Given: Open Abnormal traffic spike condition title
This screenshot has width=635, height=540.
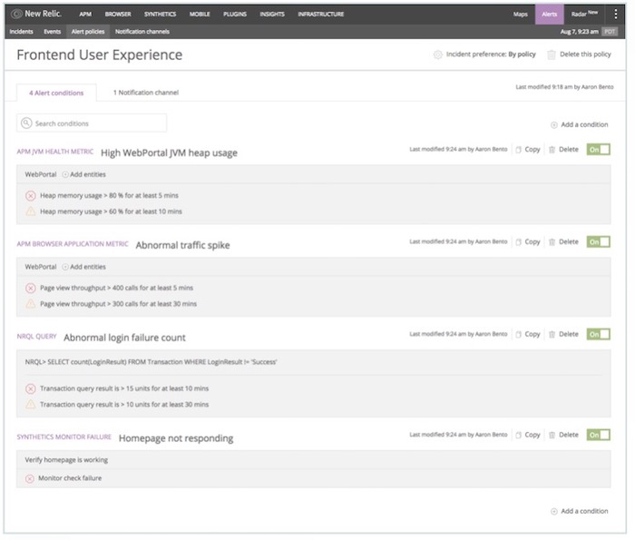Looking at the screenshot, I should (182, 245).
